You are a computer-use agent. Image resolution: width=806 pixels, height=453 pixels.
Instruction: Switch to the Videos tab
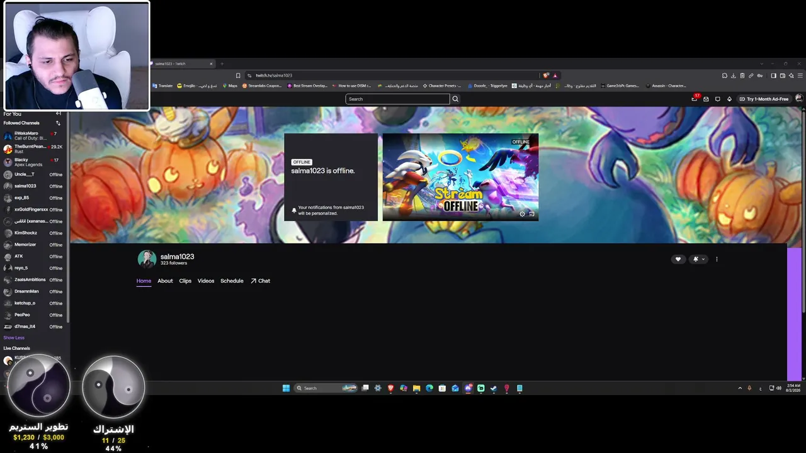(206, 281)
